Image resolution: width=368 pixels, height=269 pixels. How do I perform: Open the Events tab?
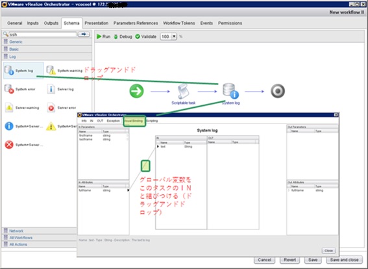206,23
